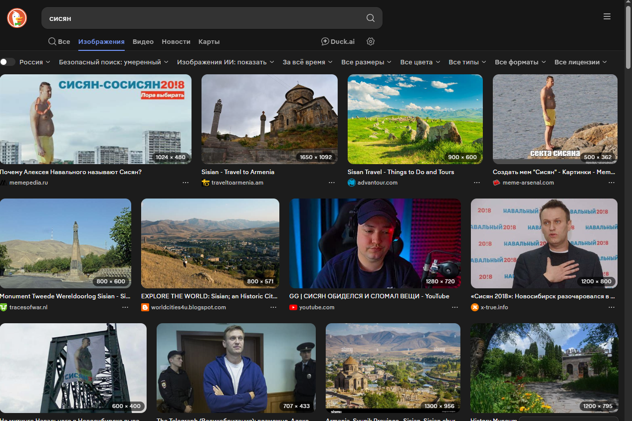The height and width of the screenshot is (421, 632).
Task: Open the СИСЯН-СОСИСЯН 2018 banner thumbnail
Action: [x=96, y=119]
